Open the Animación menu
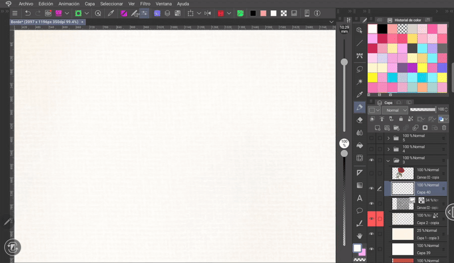This screenshot has width=454, height=263. 69,4
